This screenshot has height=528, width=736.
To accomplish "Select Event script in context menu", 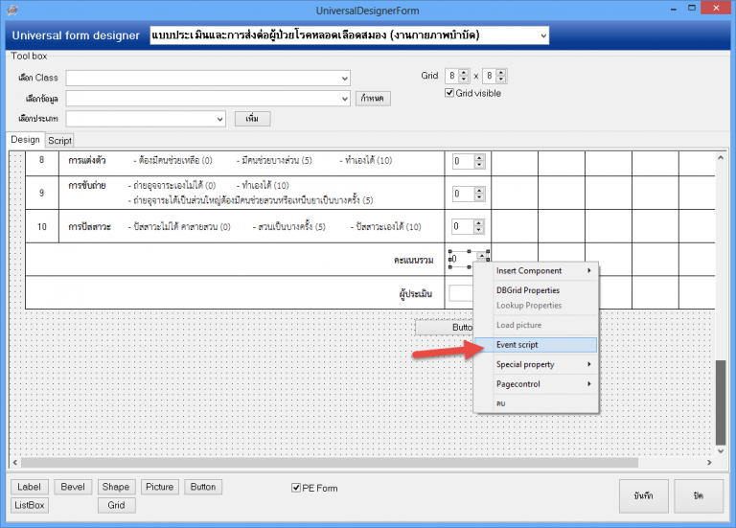I will [537, 345].
